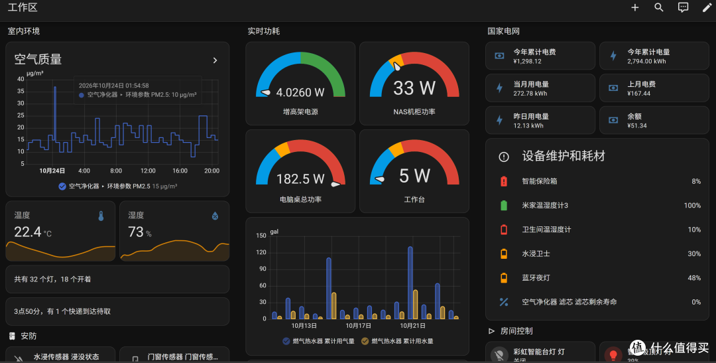
Task: Open the 湿度 73 % card
Action: [x=174, y=231]
